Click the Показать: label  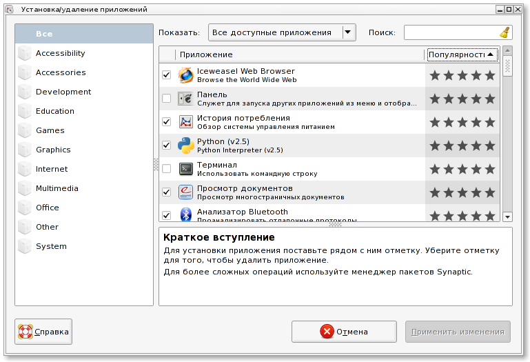point(179,32)
